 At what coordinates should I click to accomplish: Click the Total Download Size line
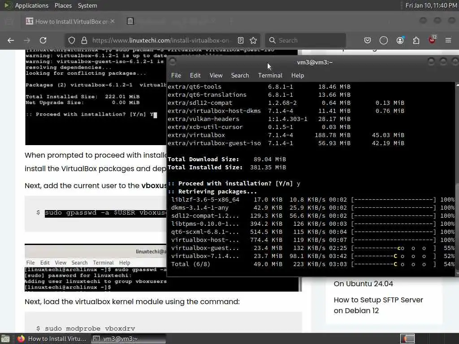point(226,159)
